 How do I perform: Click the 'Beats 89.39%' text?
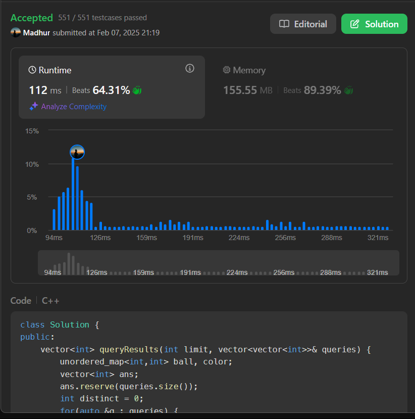pyautogui.click(x=312, y=90)
